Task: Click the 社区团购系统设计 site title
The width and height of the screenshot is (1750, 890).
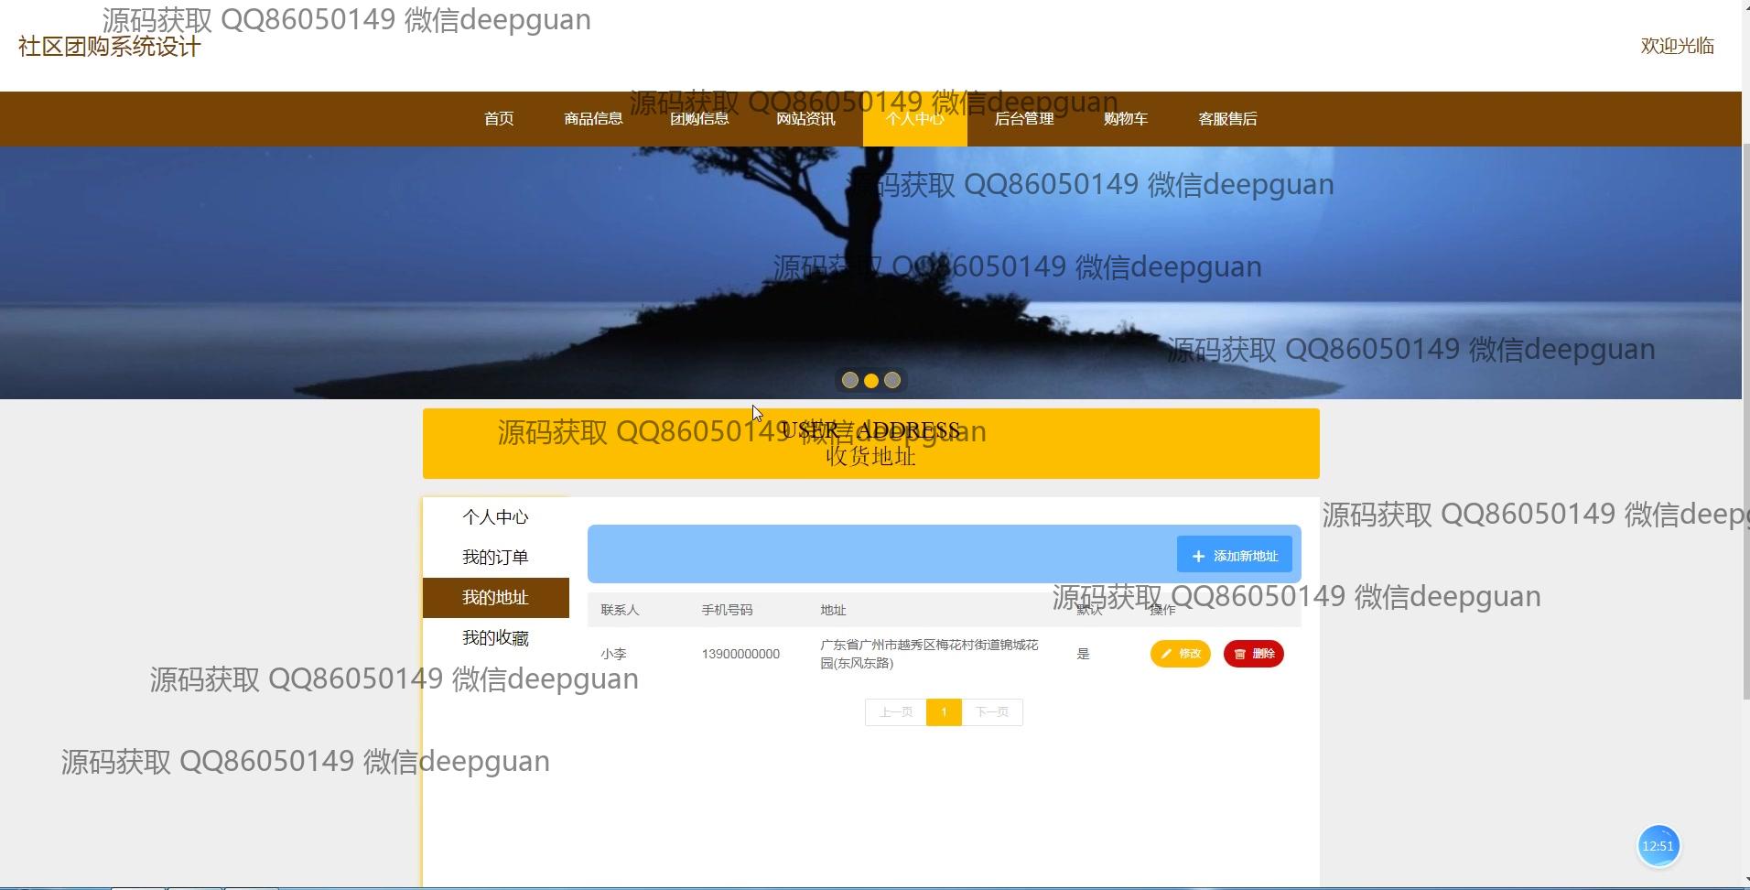Action: click(110, 47)
